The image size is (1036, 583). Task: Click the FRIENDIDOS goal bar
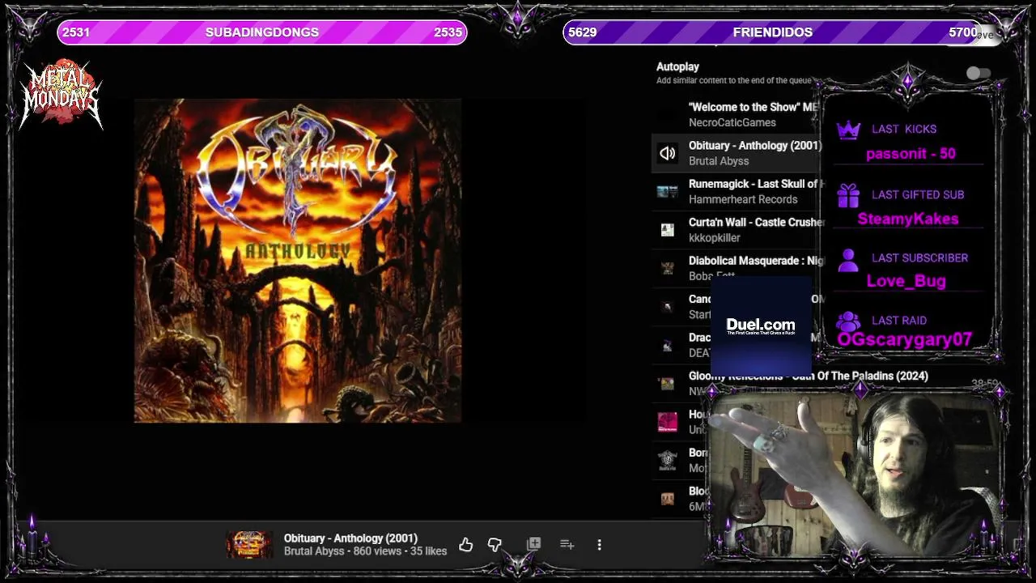pyautogui.click(x=773, y=32)
